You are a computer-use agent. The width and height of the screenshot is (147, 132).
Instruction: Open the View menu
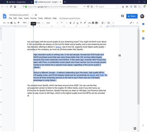(x=20, y=18)
